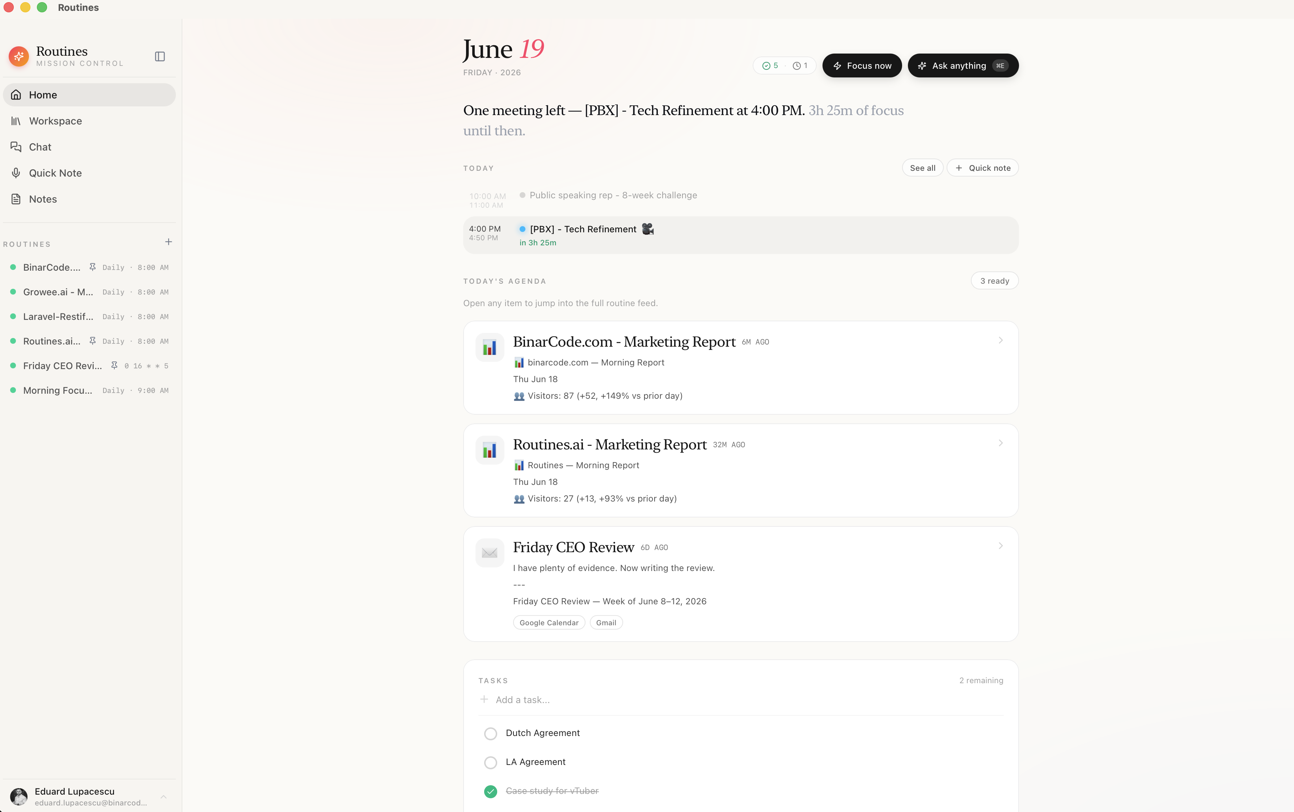This screenshot has height=812, width=1294.
Task: Click the Add a task input field
Action: click(741, 699)
